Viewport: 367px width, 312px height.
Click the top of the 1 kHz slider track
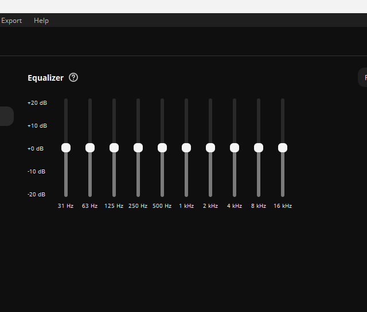(186, 102)
